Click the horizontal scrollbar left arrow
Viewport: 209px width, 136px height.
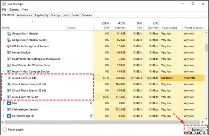click(3, 122)
